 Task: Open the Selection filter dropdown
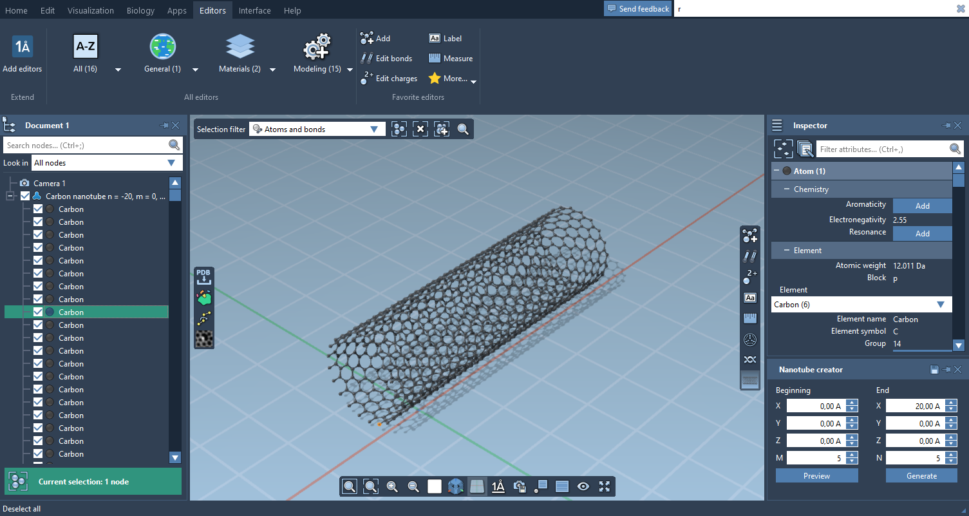click(373, 129)
